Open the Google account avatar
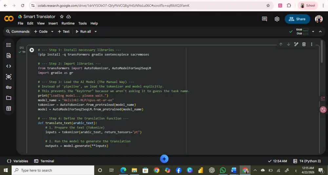Image resolution: width=328 pixels, height=175 pixels. pyautogui.click(x=319, y=19)
